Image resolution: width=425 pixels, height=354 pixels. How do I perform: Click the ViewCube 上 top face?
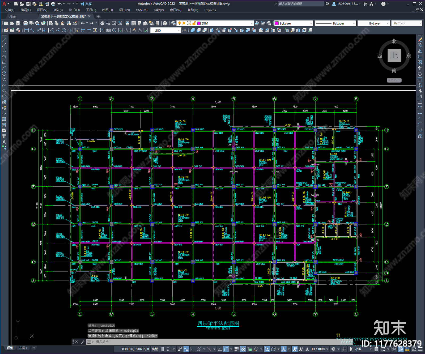coord(394,56)
